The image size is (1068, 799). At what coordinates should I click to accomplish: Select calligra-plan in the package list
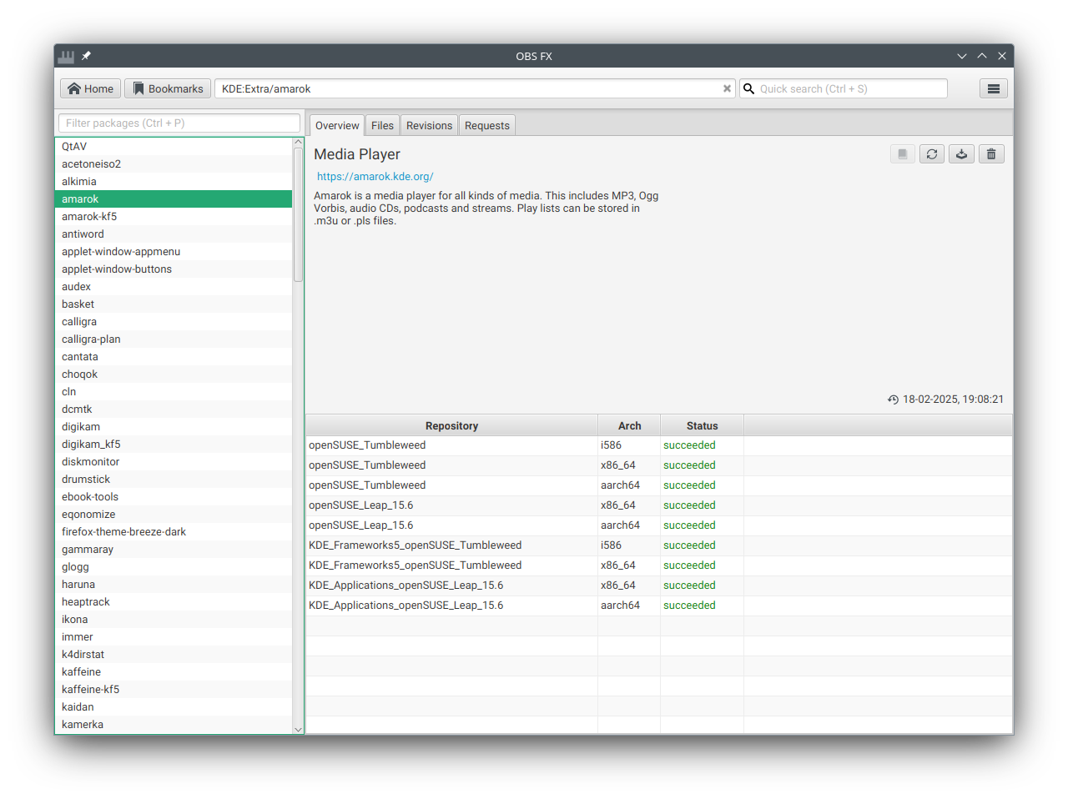174,339
